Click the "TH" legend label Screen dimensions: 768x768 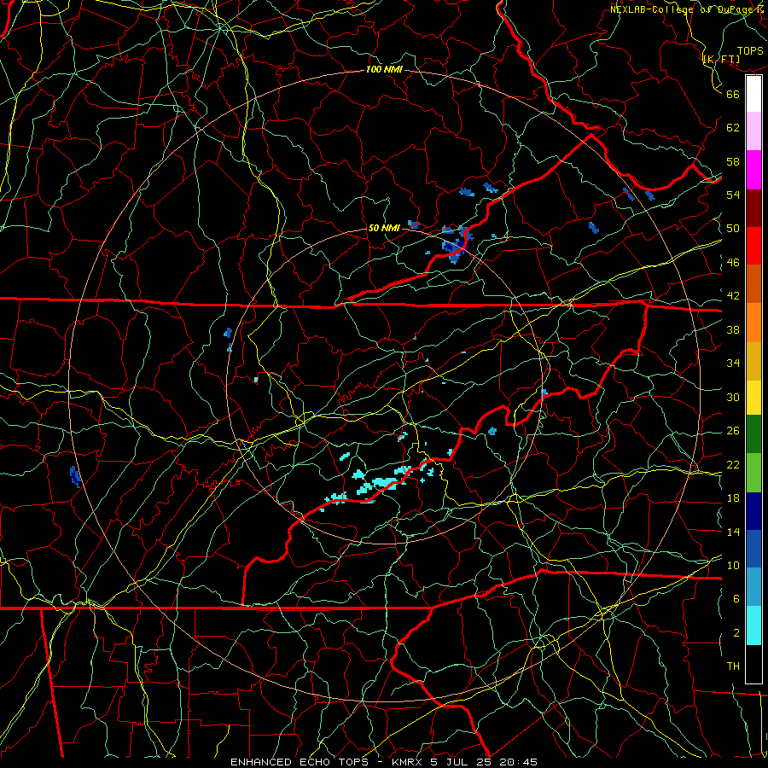(733, 666)
